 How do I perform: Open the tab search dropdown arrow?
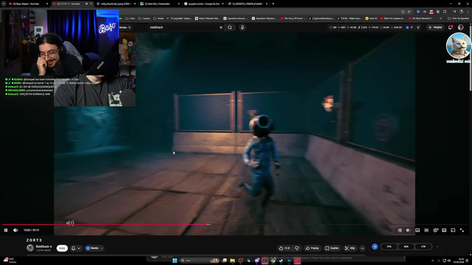(x=3, y=4)
